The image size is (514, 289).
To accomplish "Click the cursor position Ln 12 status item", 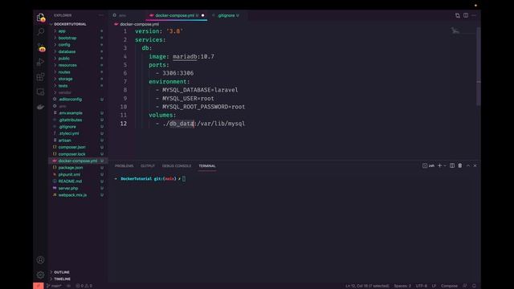I will point(367,286).
